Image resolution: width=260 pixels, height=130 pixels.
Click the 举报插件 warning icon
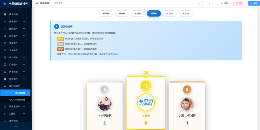(x=5, y=79)
